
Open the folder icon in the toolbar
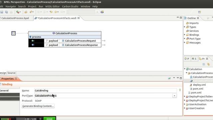pos(26,12)
